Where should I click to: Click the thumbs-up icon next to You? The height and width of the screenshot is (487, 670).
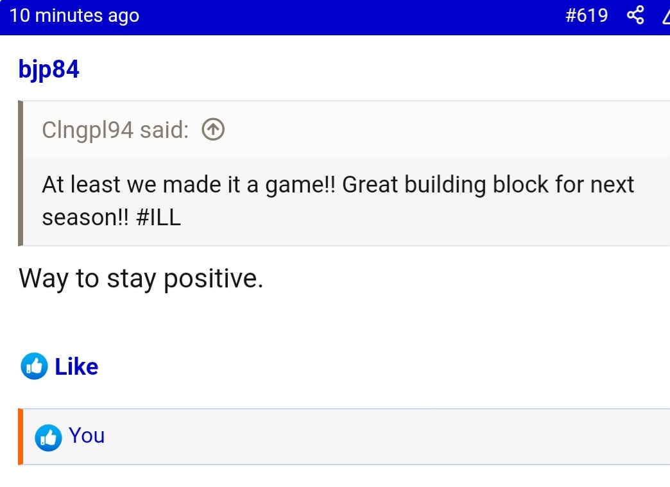47,436
